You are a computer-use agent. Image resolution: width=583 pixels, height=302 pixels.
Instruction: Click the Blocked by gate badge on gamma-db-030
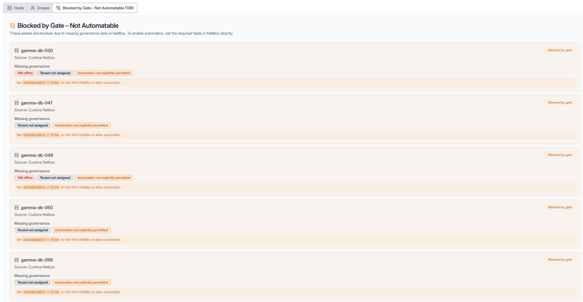[x=560, y=50]
